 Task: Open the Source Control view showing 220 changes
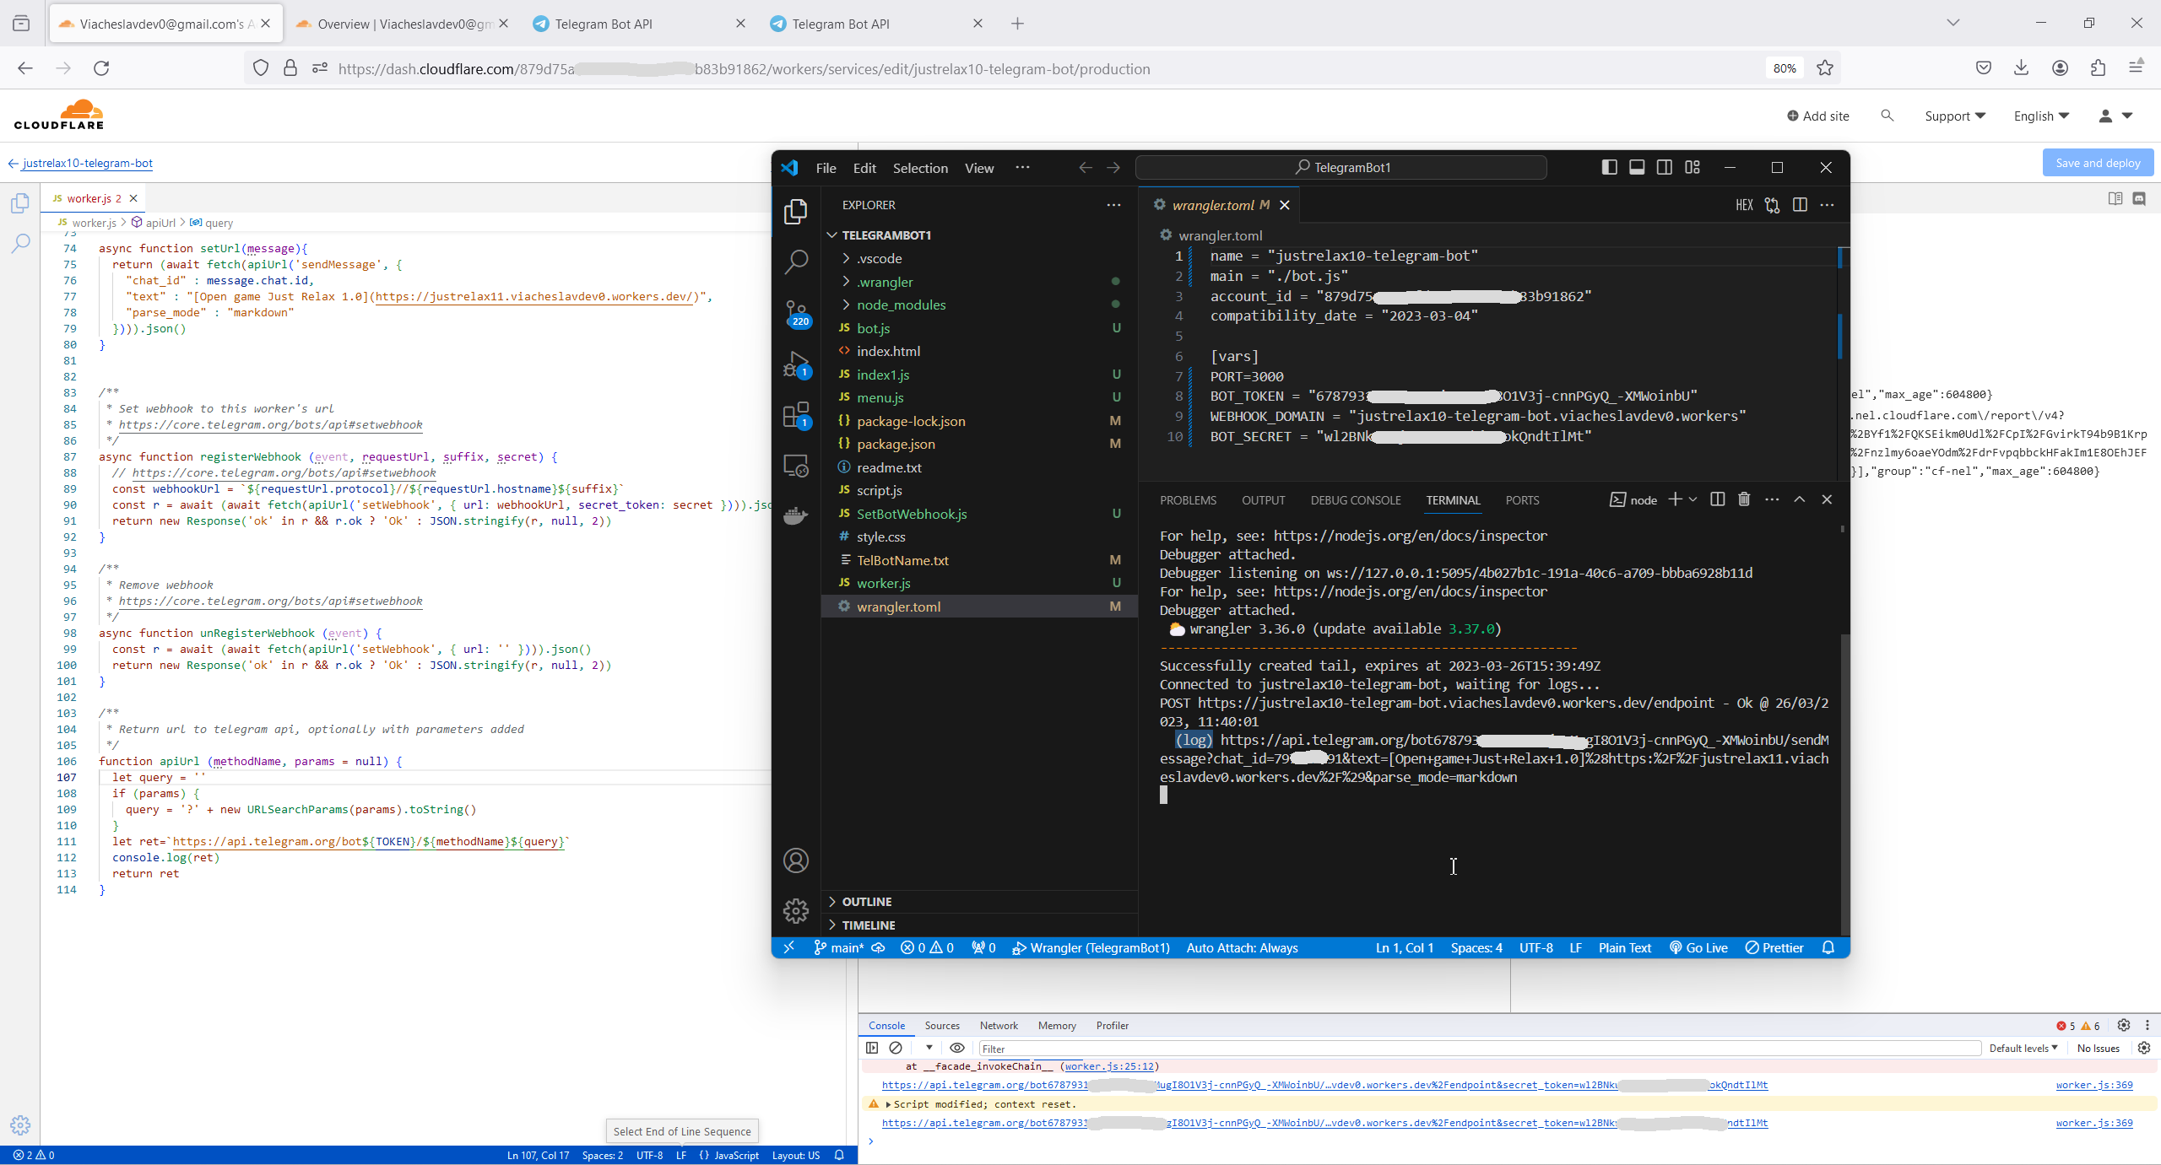coord(797,312)
